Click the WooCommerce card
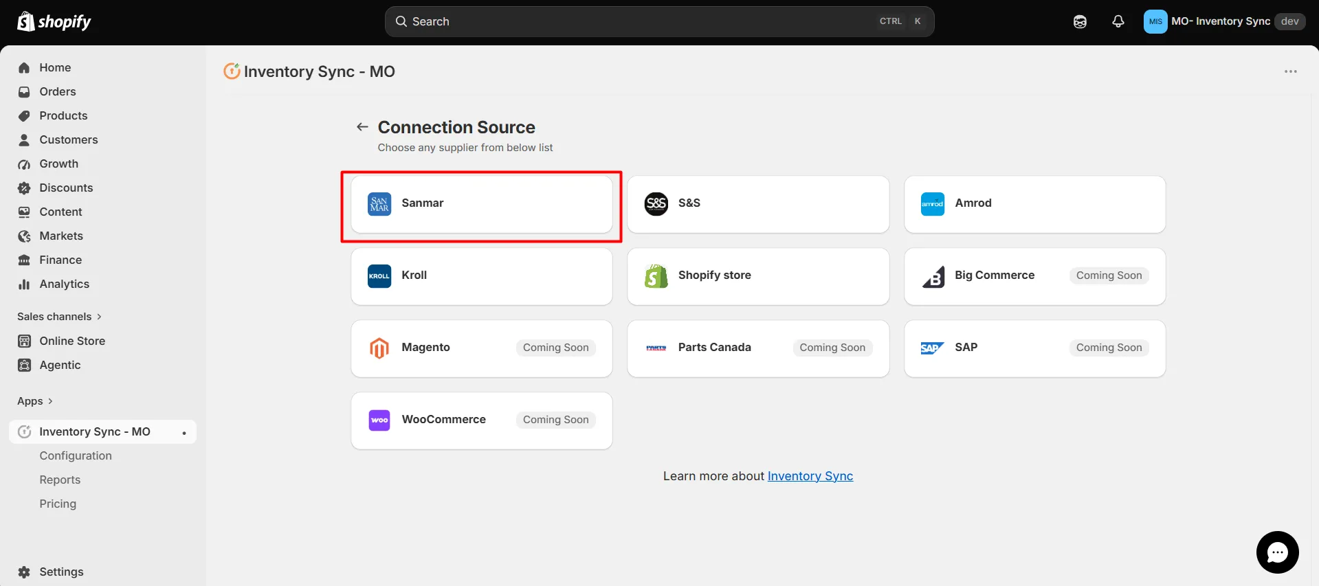This screenshot has width=1319, height=586. click(x=481, y=420)
